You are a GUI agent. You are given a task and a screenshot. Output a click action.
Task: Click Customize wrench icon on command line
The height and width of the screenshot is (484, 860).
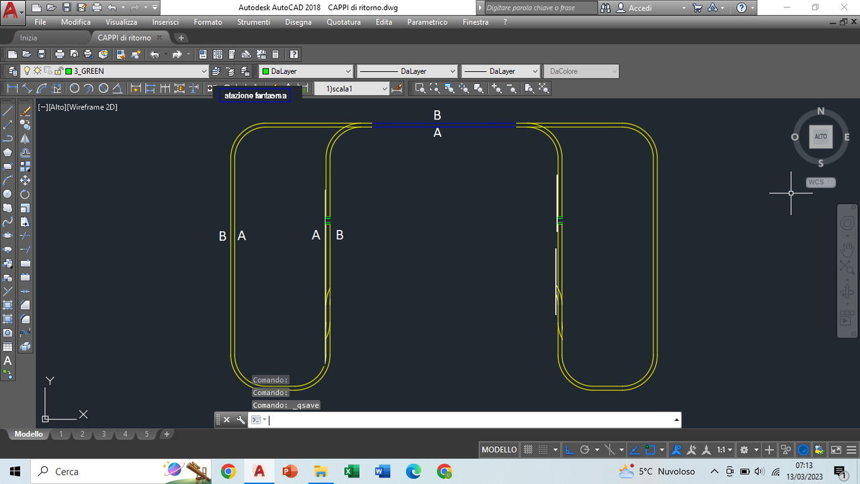coord(241,420)
